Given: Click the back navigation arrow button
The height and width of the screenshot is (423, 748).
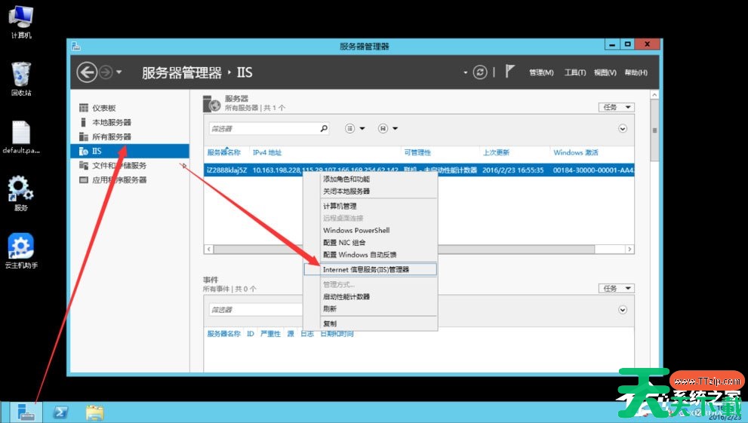Looking at the screenshot, I should click(87, 72).
